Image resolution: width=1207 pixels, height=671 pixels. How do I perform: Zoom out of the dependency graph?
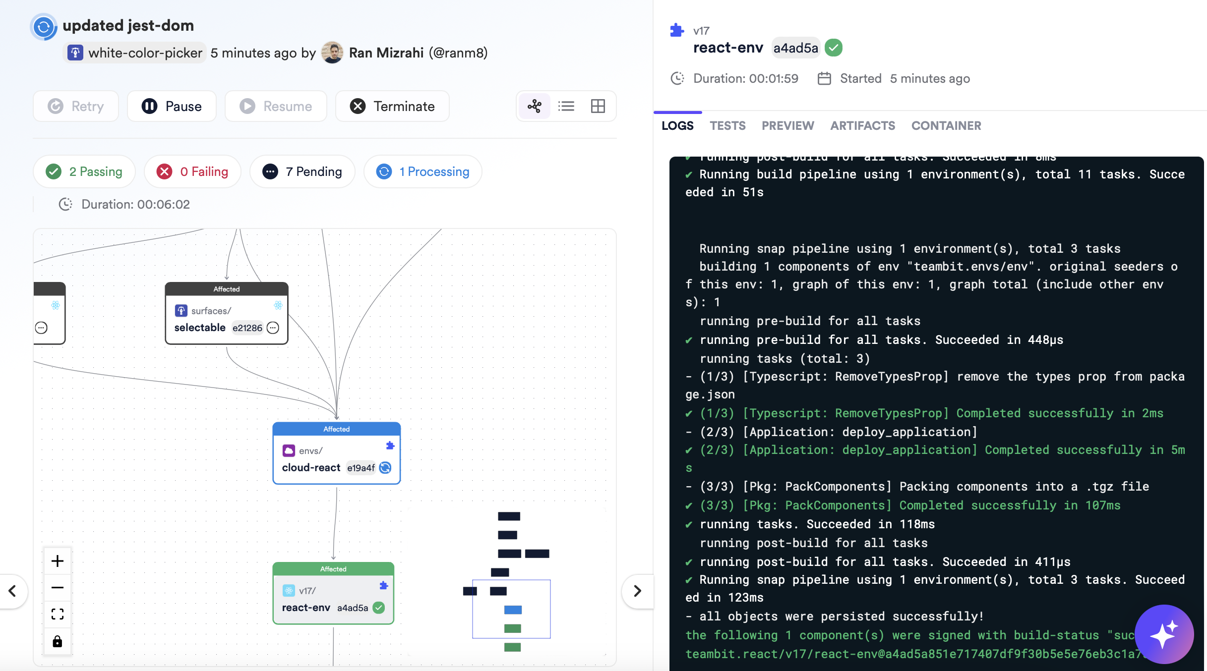pos(58,588)
